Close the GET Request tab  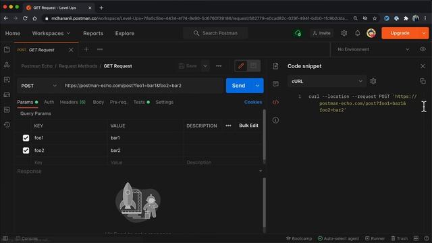pos(71,50)
